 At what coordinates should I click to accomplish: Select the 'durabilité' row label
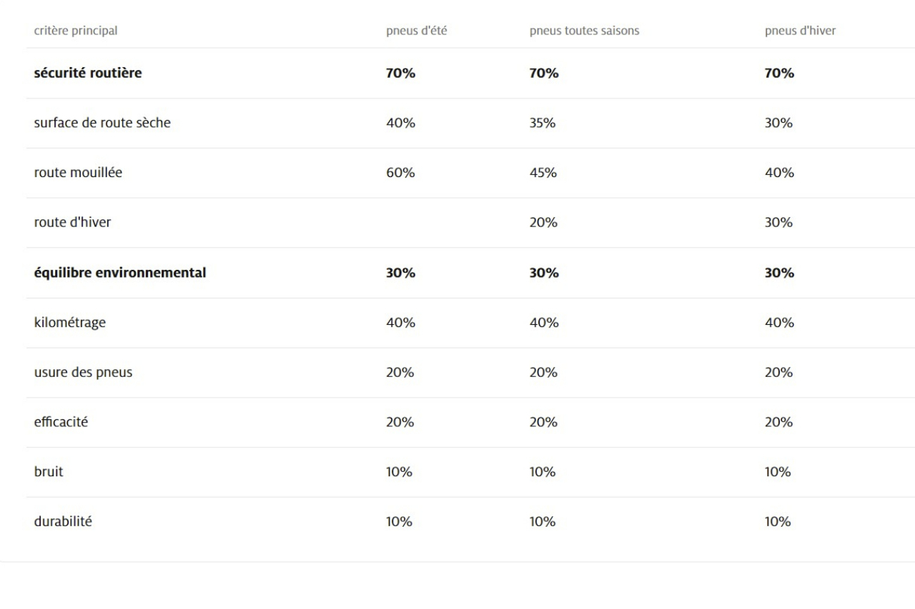(63, 522)
